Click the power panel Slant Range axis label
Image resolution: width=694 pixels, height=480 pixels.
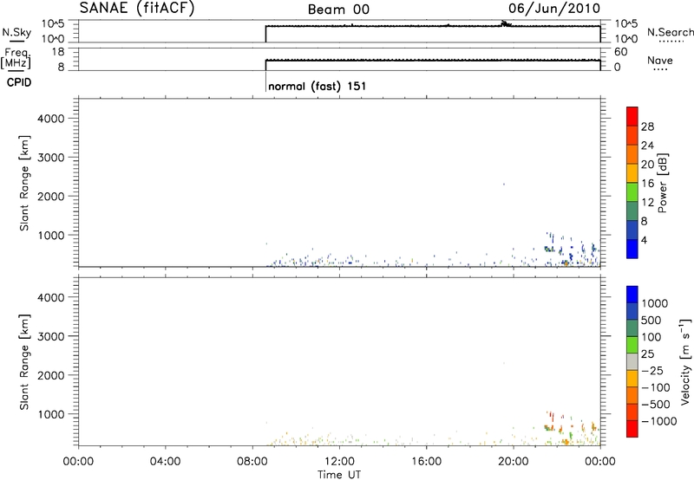click(24, 183)
